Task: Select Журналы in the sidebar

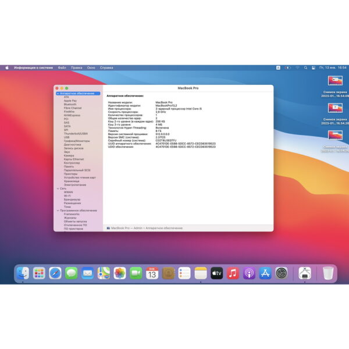Action: point(70,218)
